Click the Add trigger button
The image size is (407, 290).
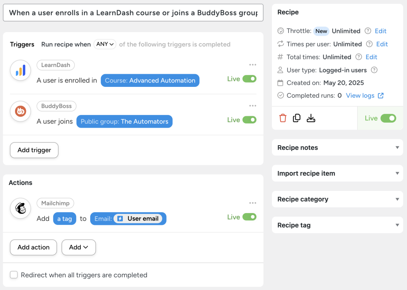point(34,150)
